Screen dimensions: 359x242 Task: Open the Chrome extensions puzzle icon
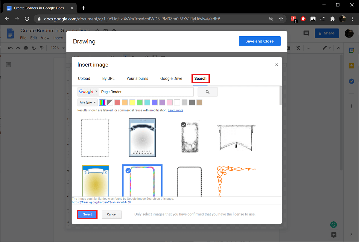[x=332, y=19]
